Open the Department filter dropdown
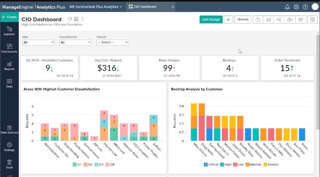This screenshot has height=177, width=320. click(x=75, y=42)
